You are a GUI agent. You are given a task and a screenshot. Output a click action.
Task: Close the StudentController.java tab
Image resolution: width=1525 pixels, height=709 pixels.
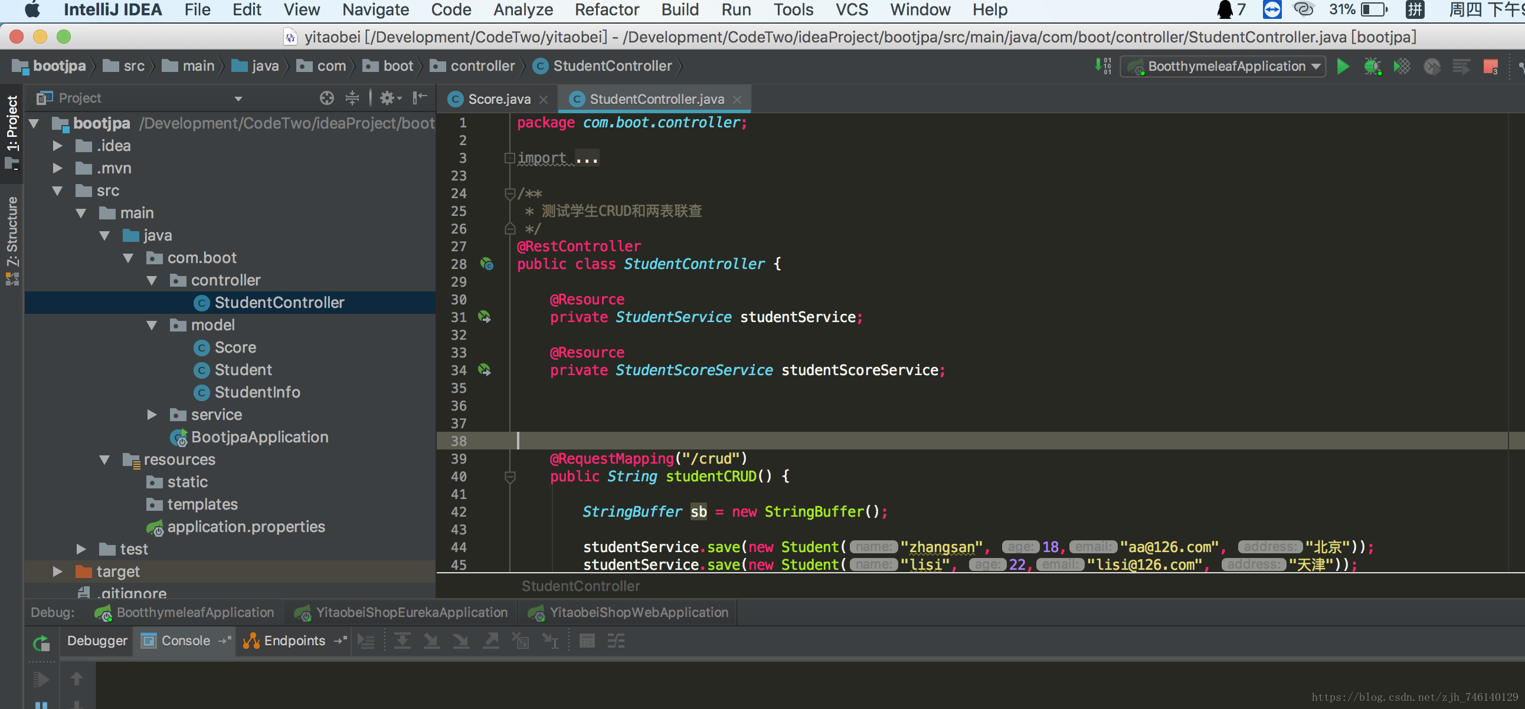pos(737,100)
